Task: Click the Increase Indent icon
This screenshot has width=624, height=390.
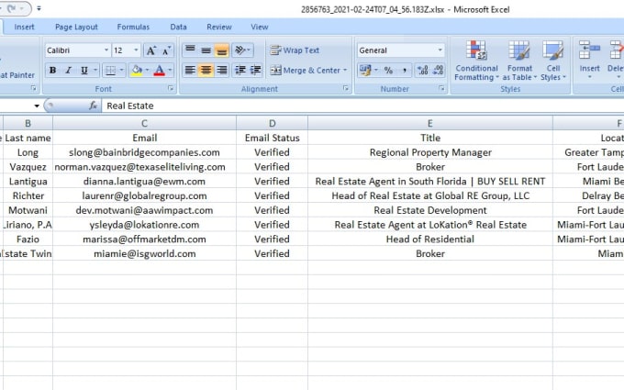Action: click(255, 71)
